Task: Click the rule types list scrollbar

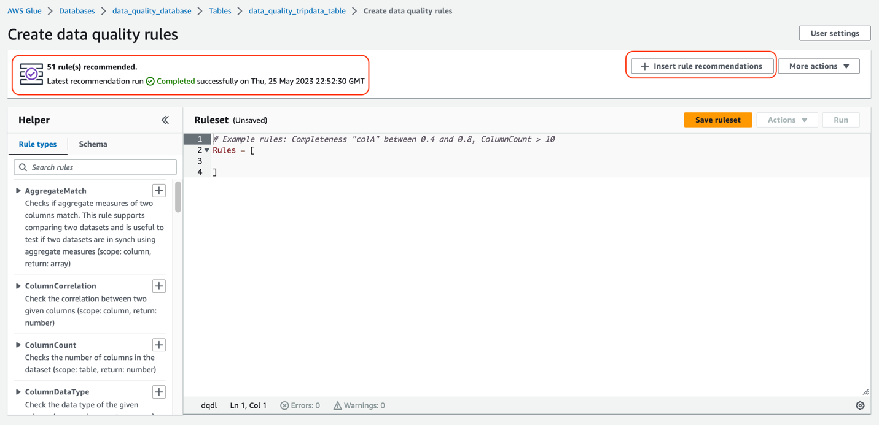Action: (178, 197)
